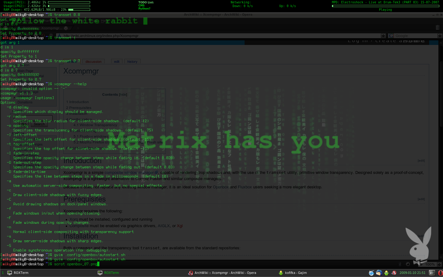Switch to the wiki discussion tab

pos(94,62)
